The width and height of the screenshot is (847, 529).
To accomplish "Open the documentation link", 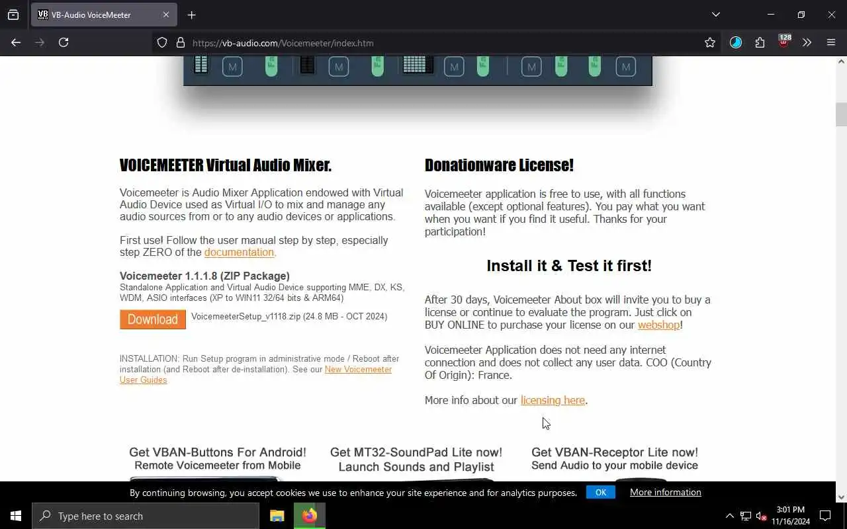I will click(x=239, y=253).
